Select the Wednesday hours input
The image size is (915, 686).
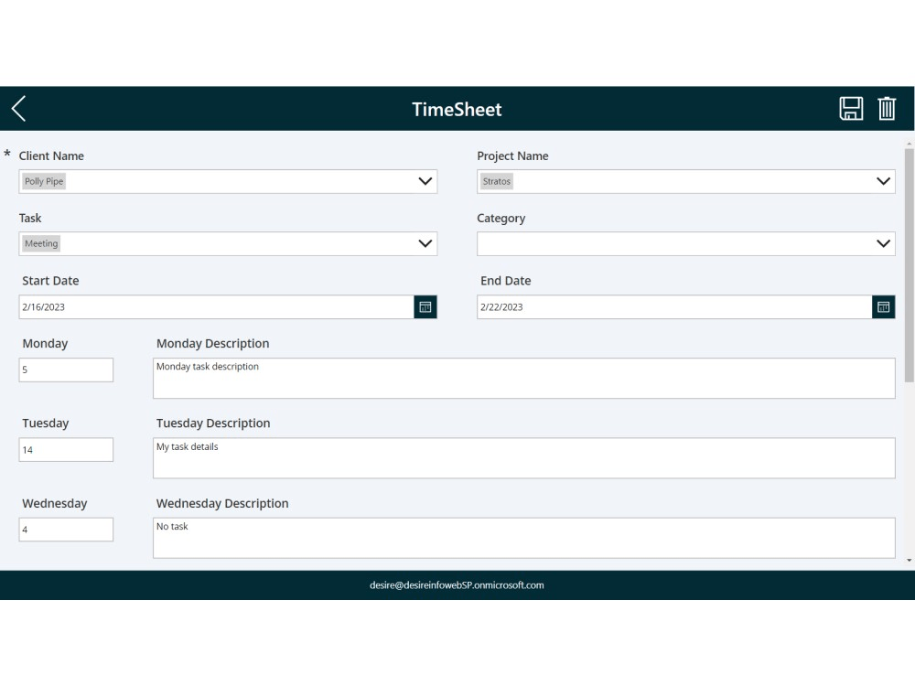(66, 529)
